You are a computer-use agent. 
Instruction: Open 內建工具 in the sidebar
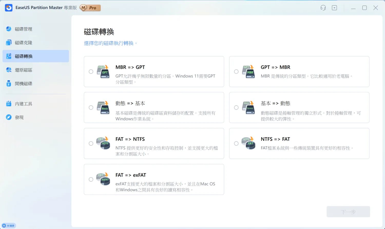click(36, 104)
